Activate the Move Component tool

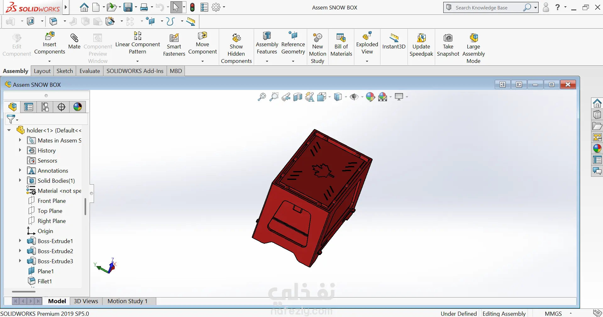(202, 44)
